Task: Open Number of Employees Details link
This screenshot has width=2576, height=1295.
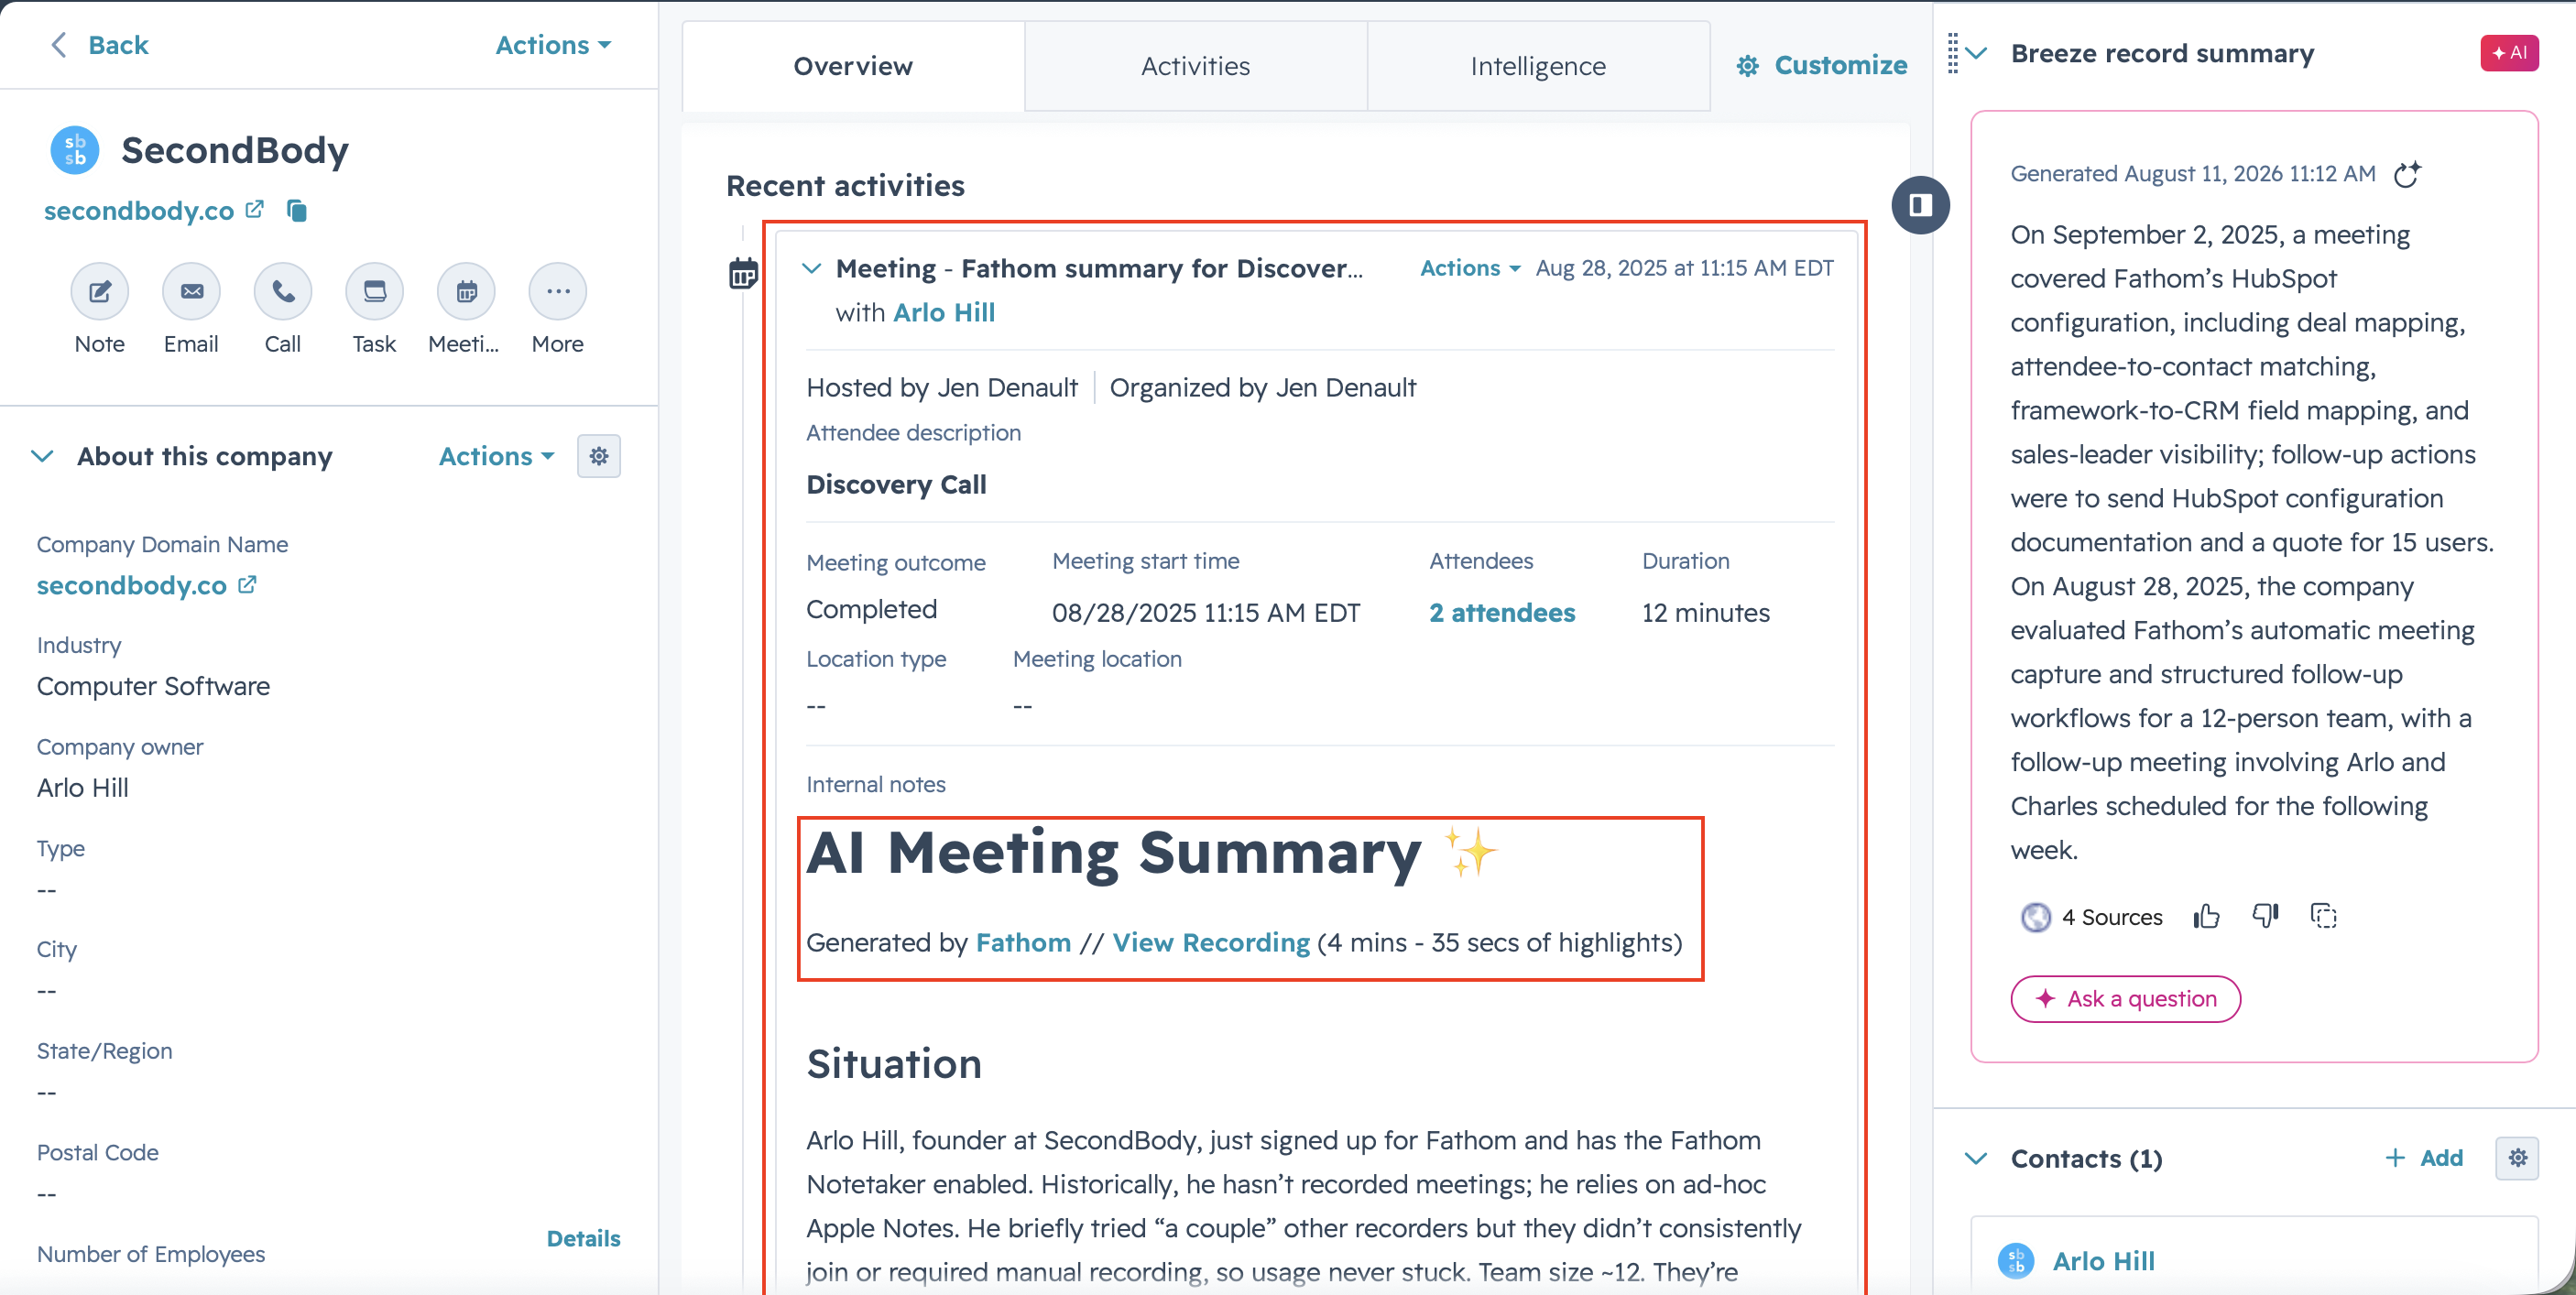Action: (583, 1239)
